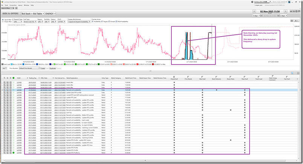Switch to the Bids & Offers tab
The image size is (303, 164).
[6, 8]
